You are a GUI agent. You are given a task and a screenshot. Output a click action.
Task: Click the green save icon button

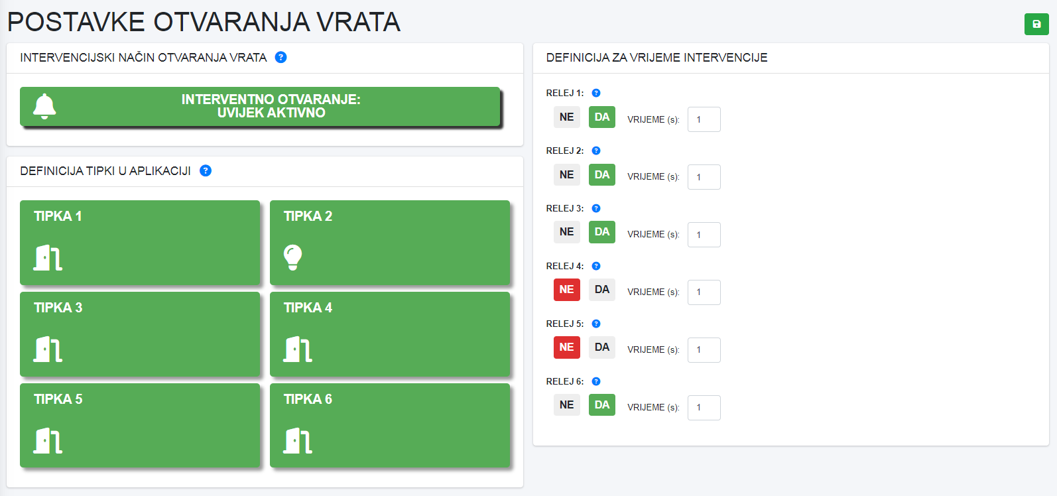click(x=1036, y=25)
